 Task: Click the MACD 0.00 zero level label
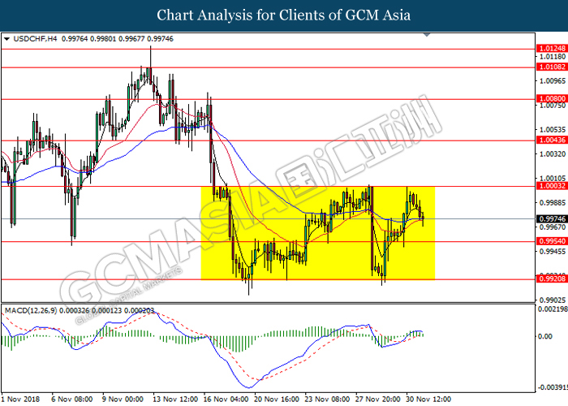tap(545, 336)
